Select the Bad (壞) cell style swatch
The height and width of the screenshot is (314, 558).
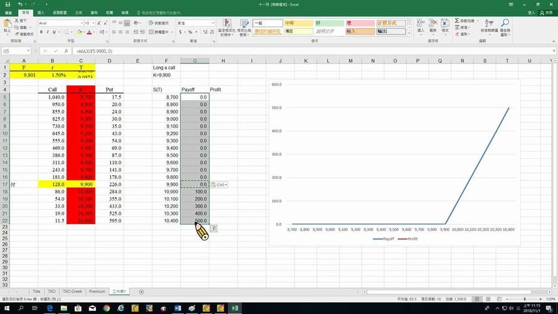pyautogui.click(x=358, y=23)
